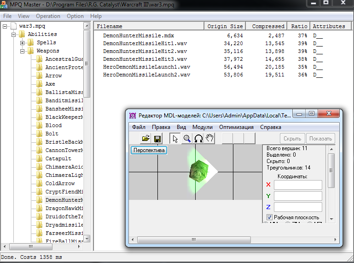
Task: Toggle the Рабочая плоскость checkbox
Action: pyautogui.click(x=269, y=217)
